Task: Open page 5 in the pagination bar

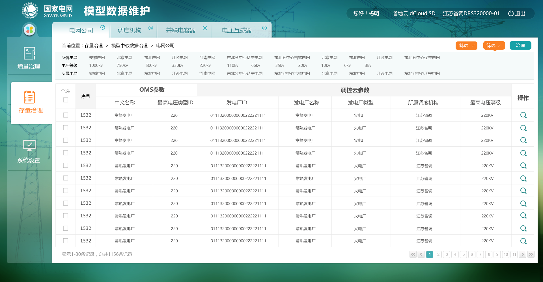Action: pyautogui.click(x=463, y=254)
